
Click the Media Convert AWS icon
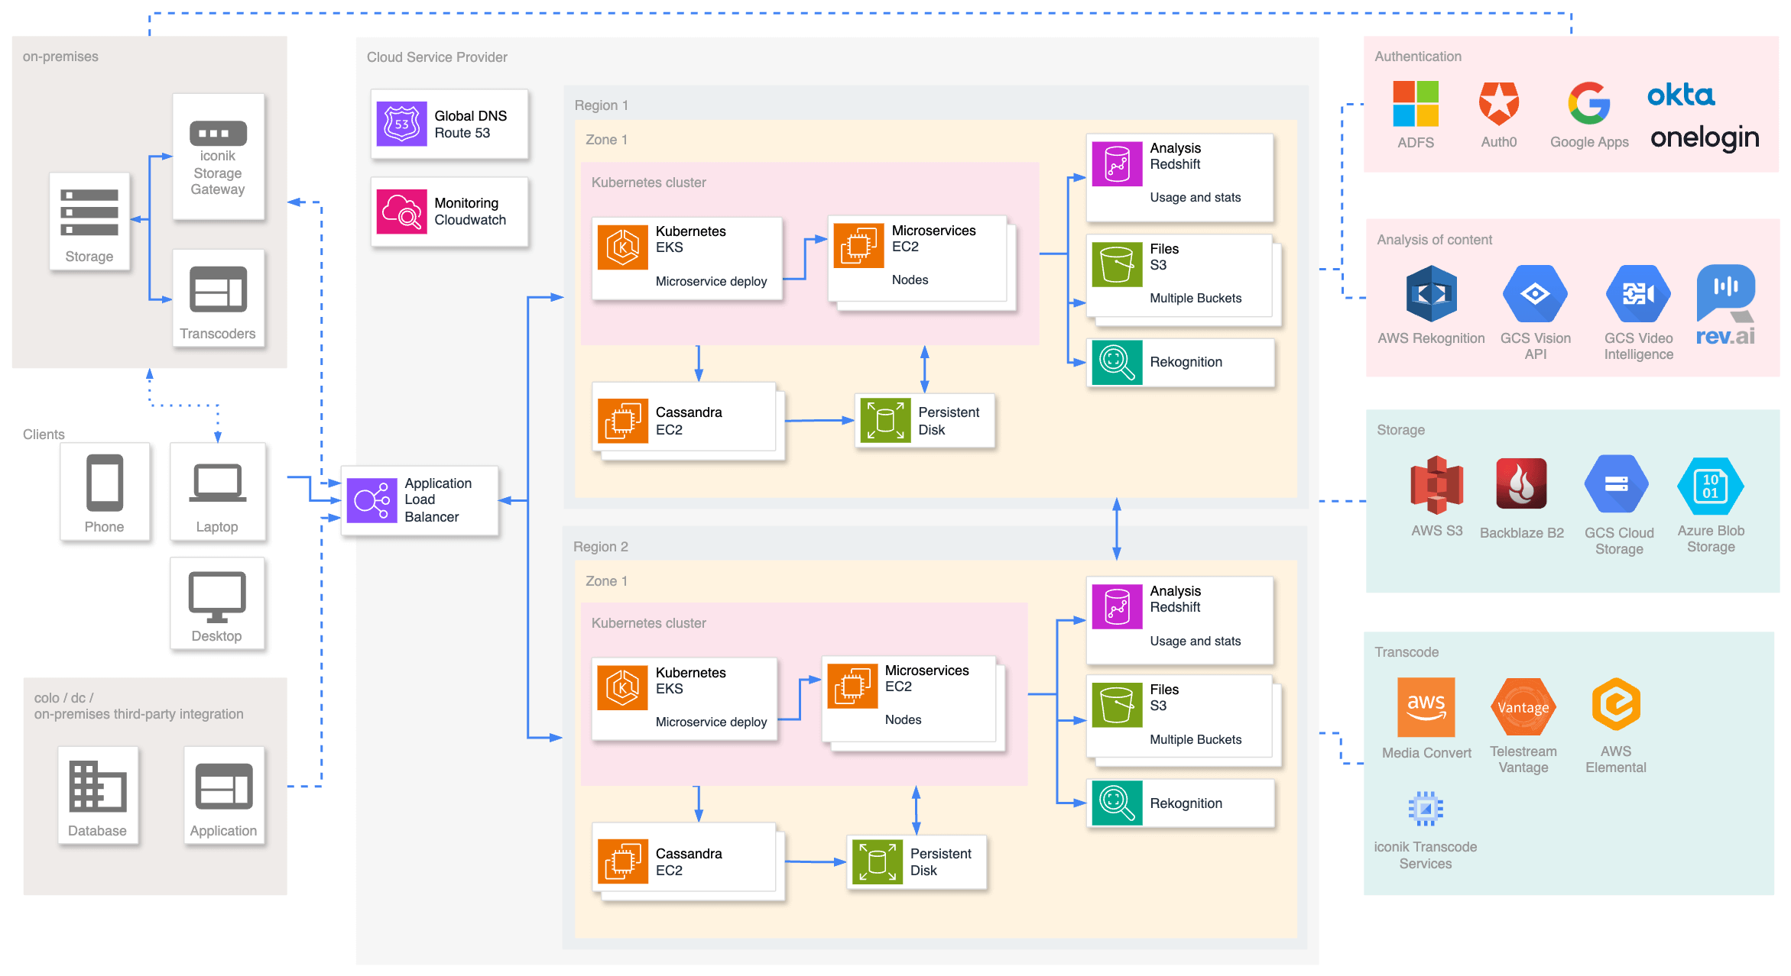click(1426, 707)
